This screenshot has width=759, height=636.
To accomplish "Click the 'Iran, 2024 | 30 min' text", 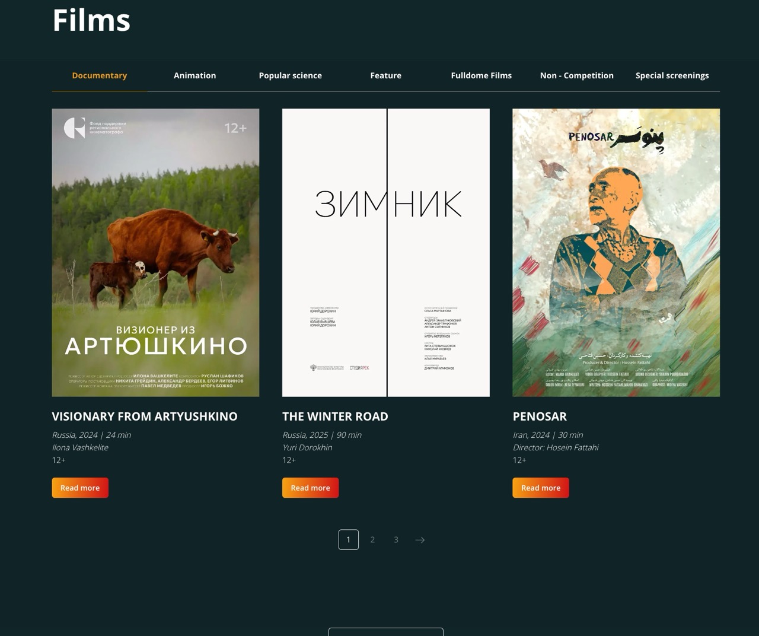I will coord(548,435).
